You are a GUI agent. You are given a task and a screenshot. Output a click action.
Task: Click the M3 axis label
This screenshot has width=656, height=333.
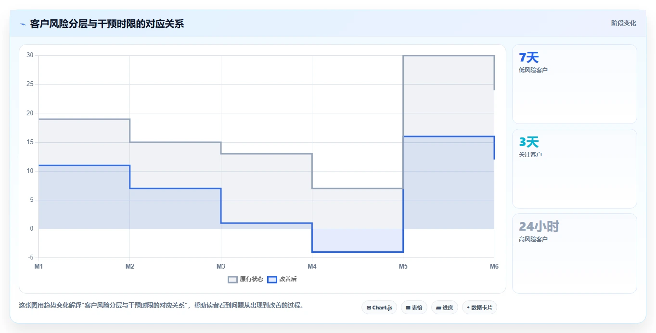click(x=221, y=266)
